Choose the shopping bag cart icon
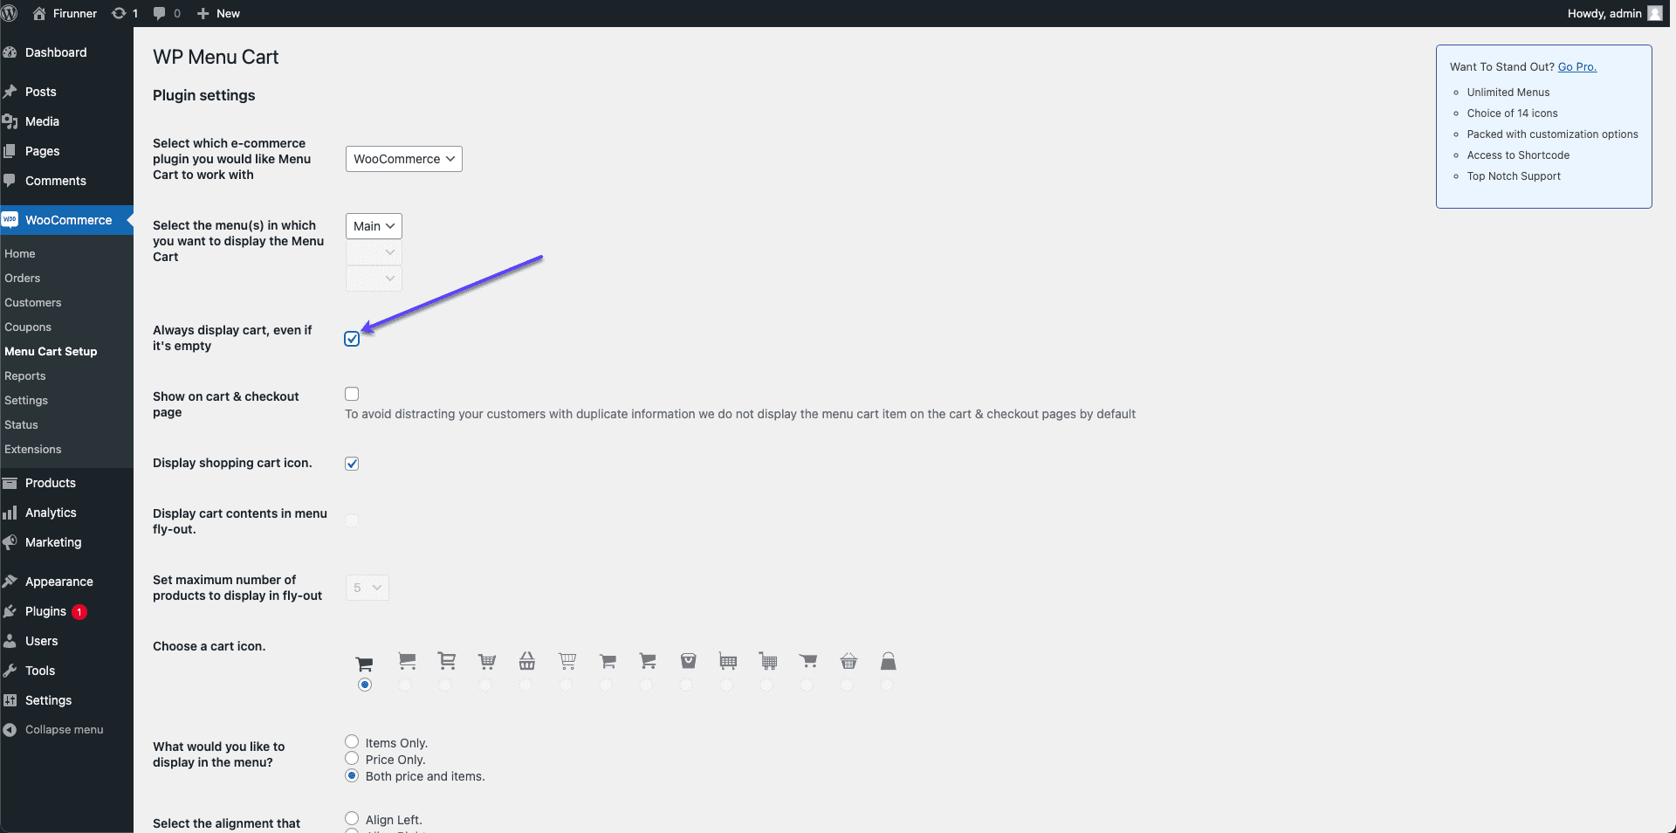This screenshot has width=1676, height=833. (x=888, y=661)
